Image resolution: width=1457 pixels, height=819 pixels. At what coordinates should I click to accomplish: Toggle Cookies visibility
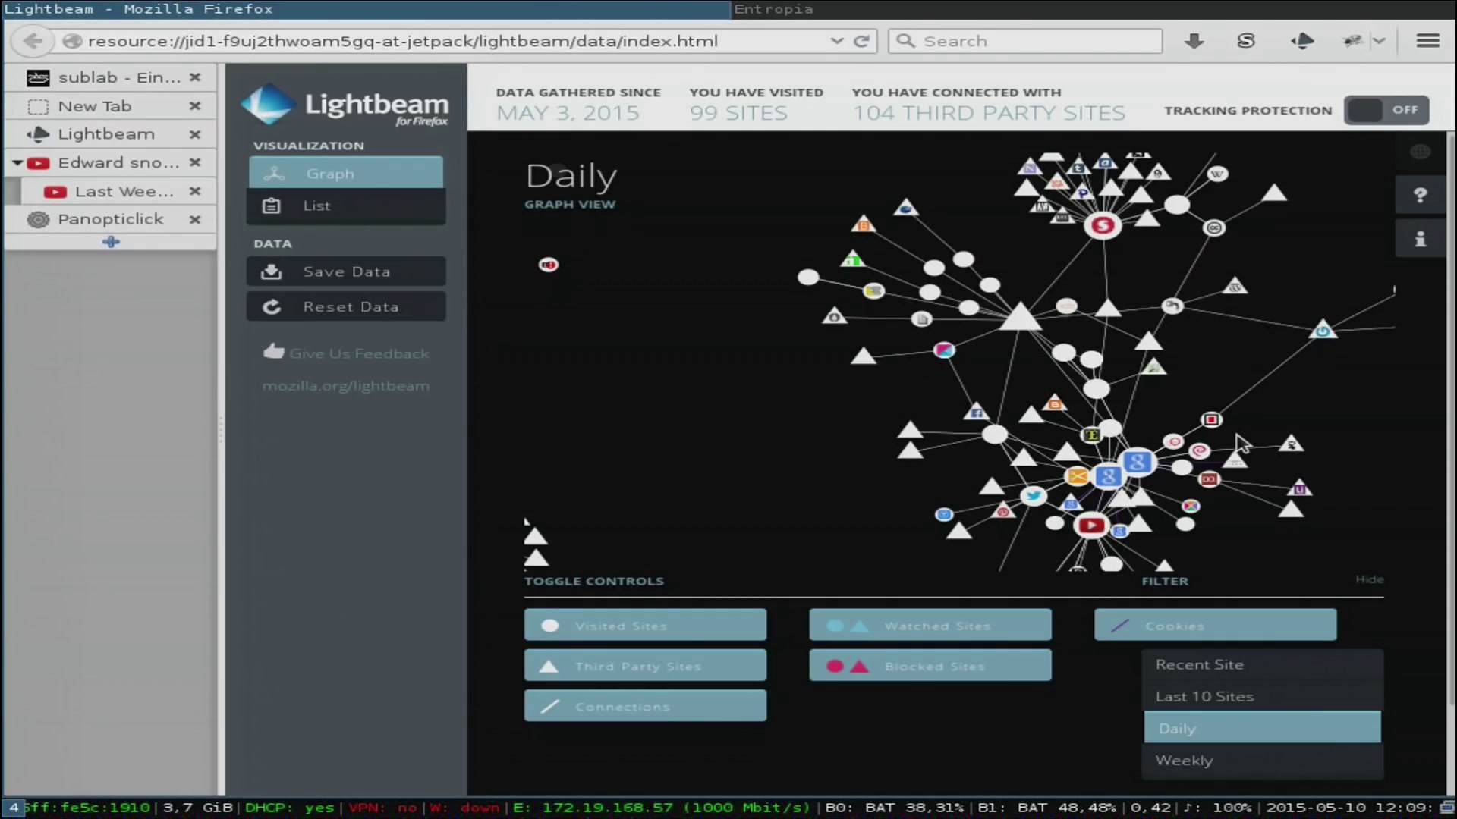tap(1216, 625)
